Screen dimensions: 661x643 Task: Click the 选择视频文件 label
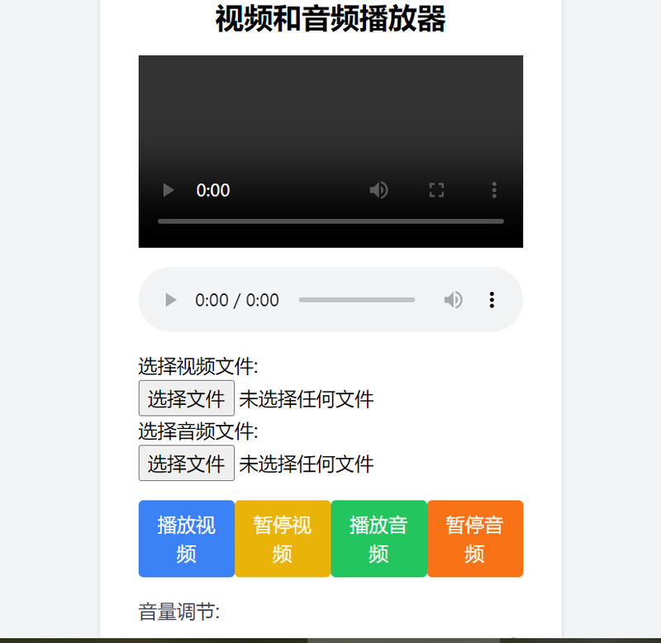click(x=198, y=366)
